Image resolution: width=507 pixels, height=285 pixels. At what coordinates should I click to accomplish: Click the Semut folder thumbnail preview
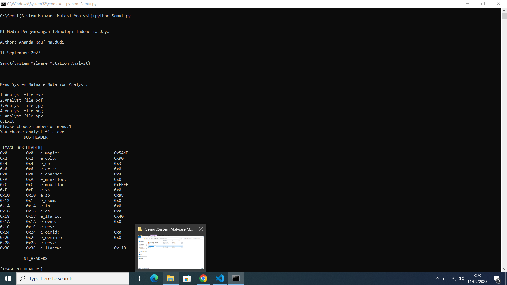click(x=170, y=252)
